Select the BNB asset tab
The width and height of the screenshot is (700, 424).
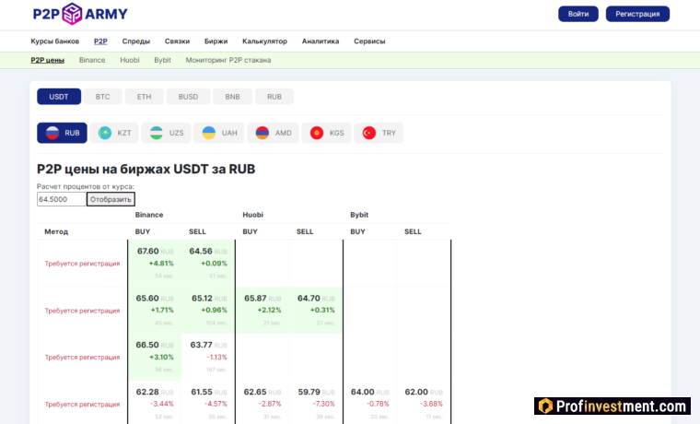pos(232,97)
